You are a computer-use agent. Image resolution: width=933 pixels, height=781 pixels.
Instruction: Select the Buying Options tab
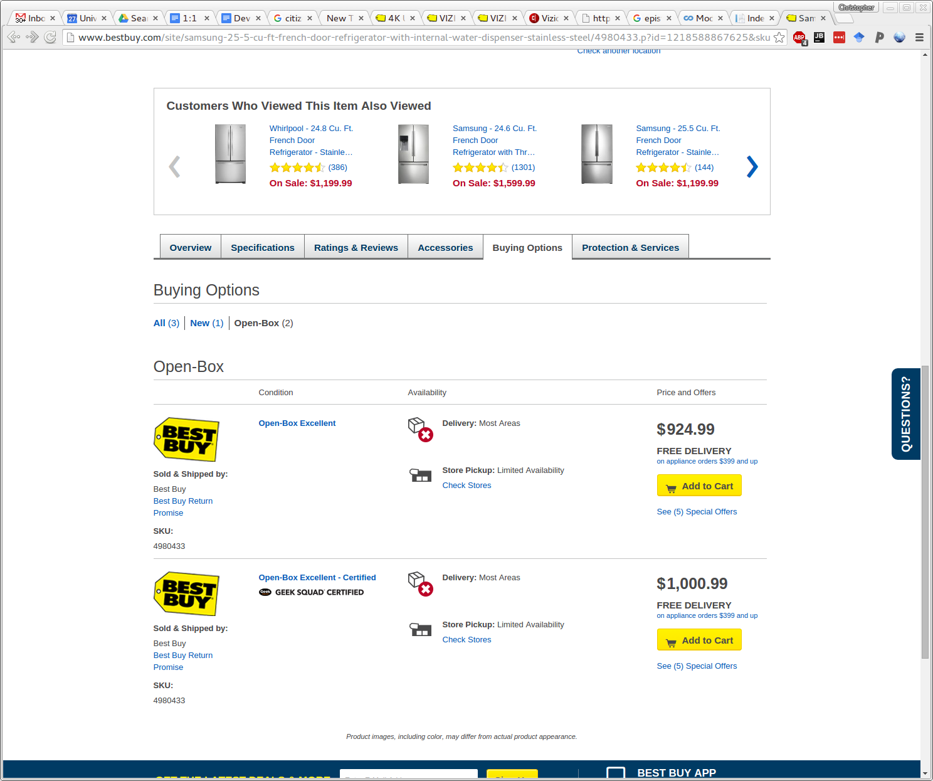point(527,247)
